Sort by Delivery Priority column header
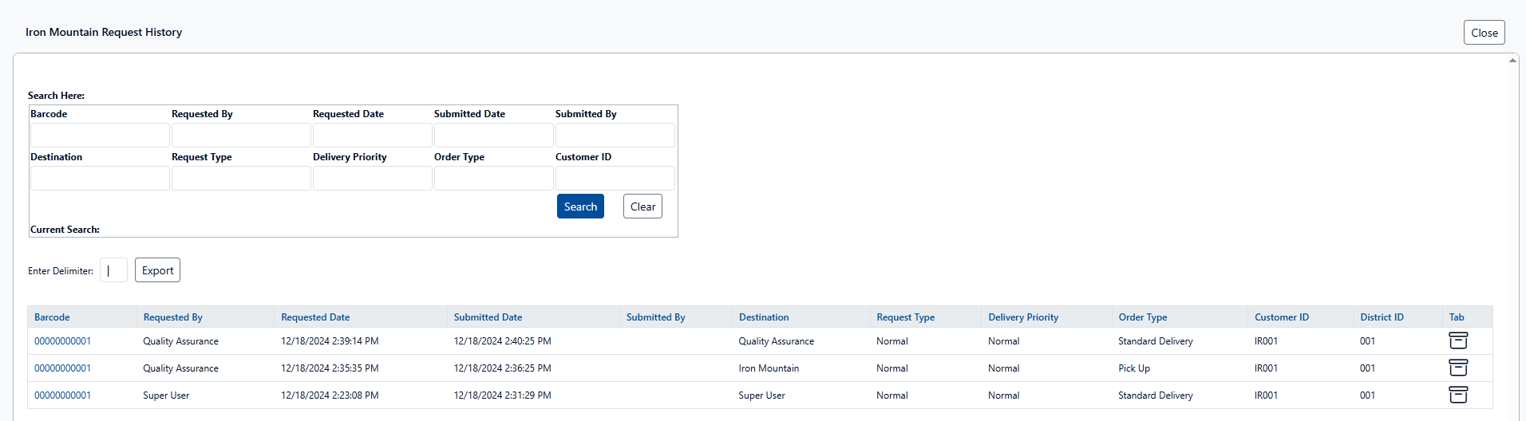The width and height of the screenshot is (1526, 421). pyautogui.click(x=1023, y=317)
